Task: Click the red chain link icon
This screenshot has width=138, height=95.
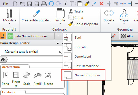Action: pos(113,36)
